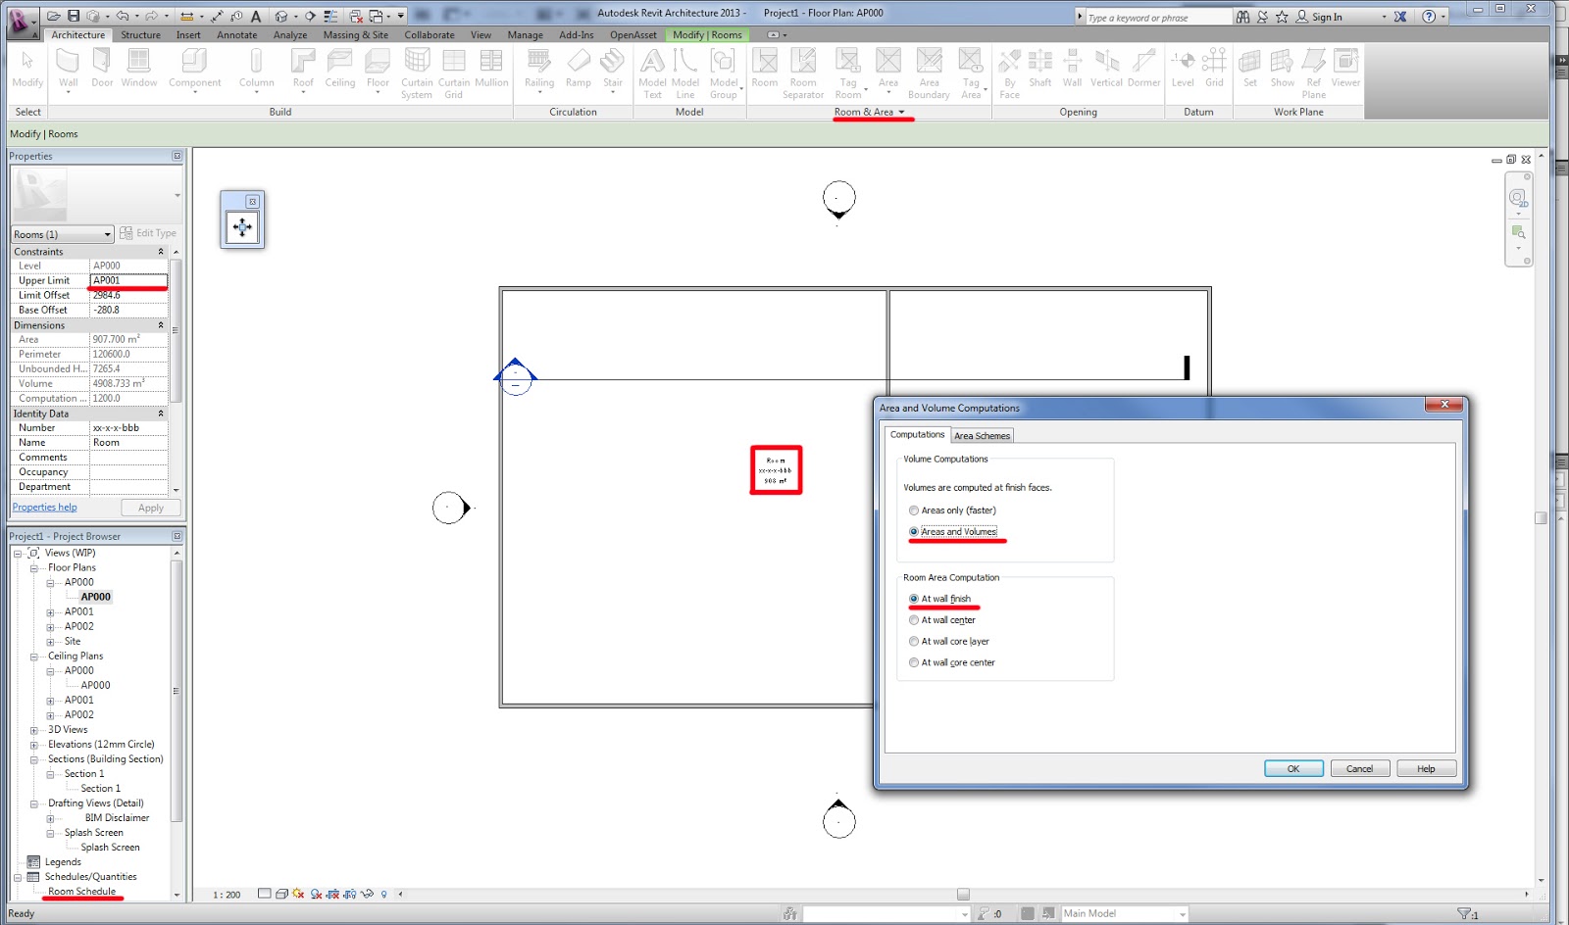Click OK in Area and Volume Computations dialog
1569x925 pixels.
[1292, 768]
